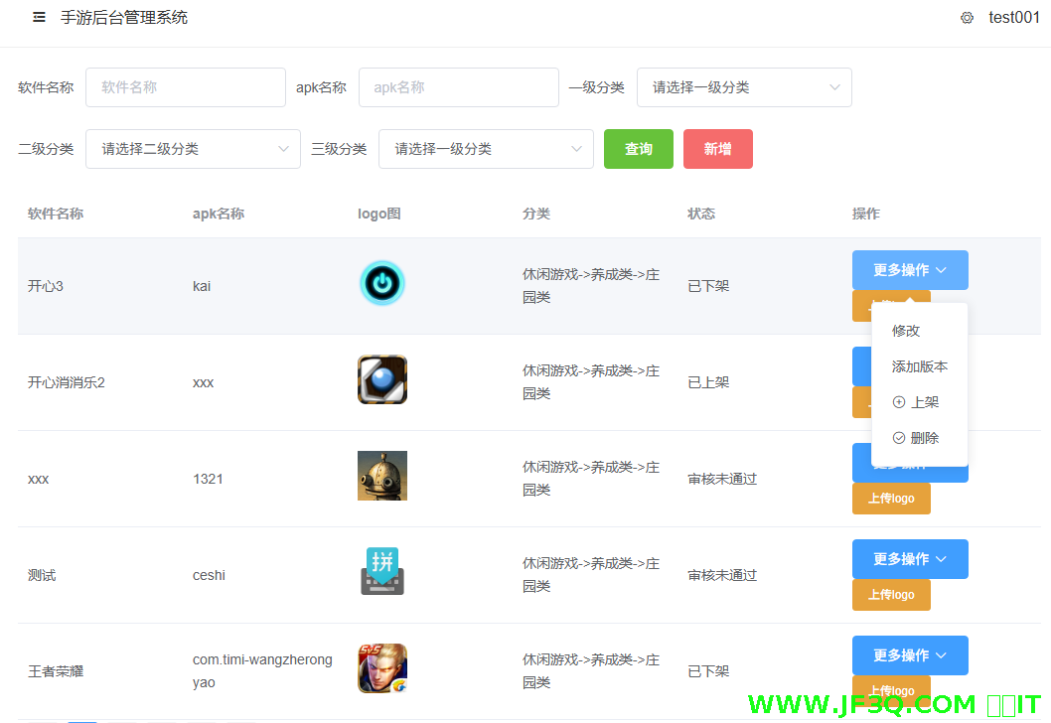Click the 软件名称 input field
Screen dimensions: 1051x723
[x=185, y=87]
